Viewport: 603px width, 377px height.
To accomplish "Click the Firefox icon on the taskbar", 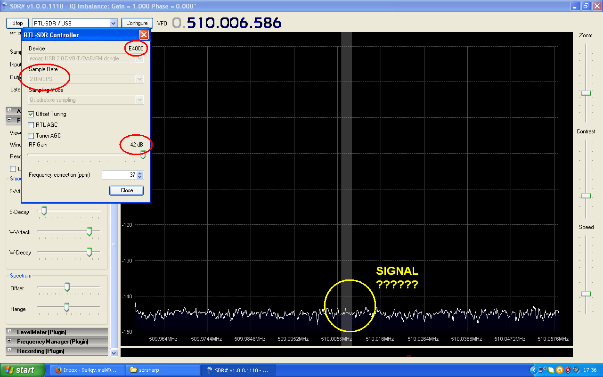I will click(58, 370).
